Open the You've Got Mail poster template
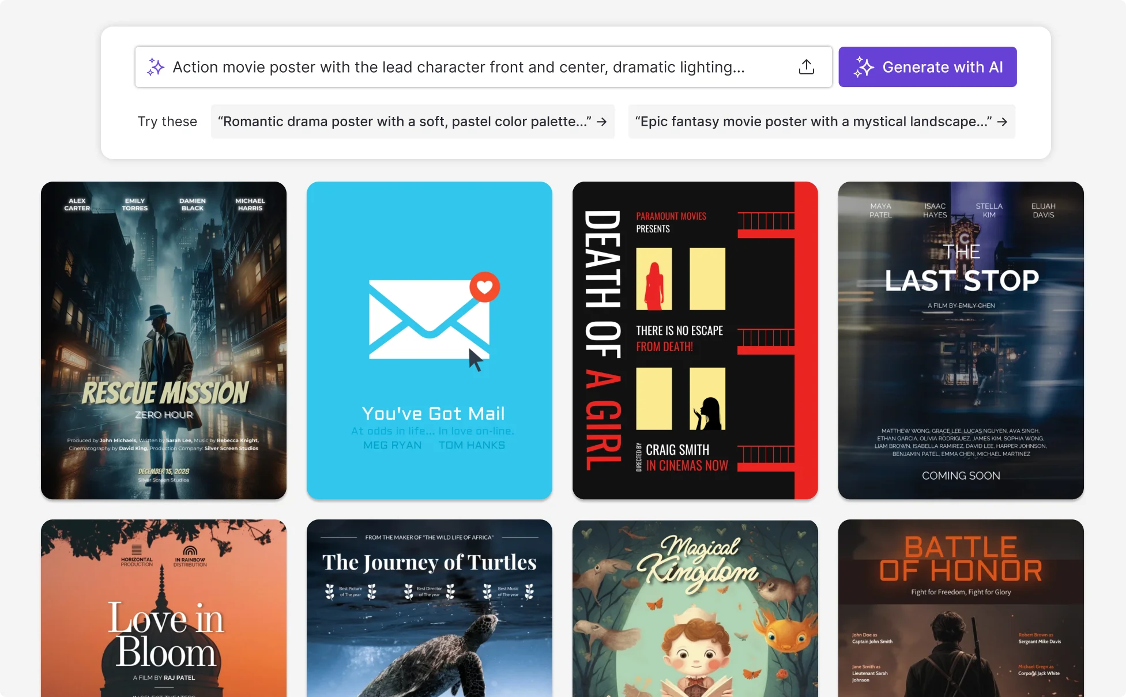Screen dimensions: 1126x697 (430, 340)
